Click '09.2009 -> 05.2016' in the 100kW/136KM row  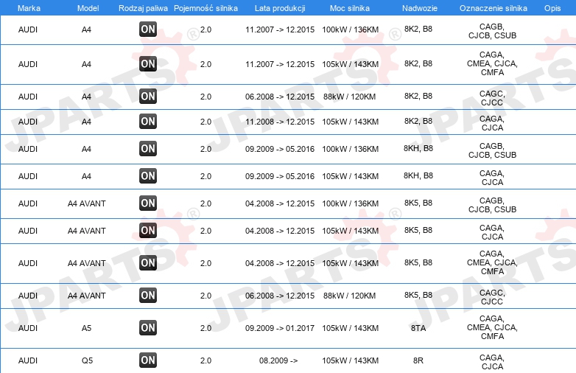[x=280, y=149]
